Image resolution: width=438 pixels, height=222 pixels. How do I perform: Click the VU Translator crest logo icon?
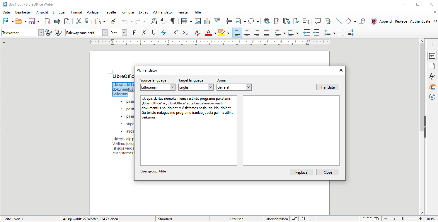(x=374, y=21)
